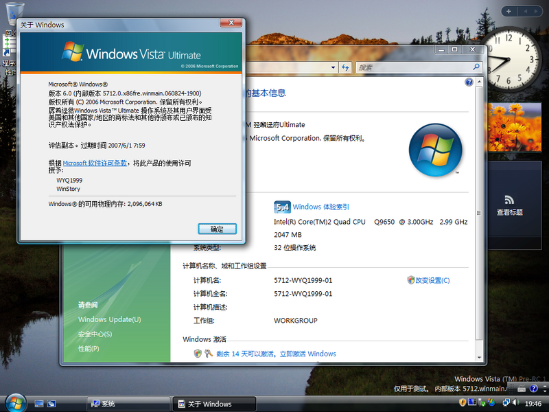The width and height of the screenshot is (549, 412).
Task: Click the shield icon next to activation
Action: 198,354
